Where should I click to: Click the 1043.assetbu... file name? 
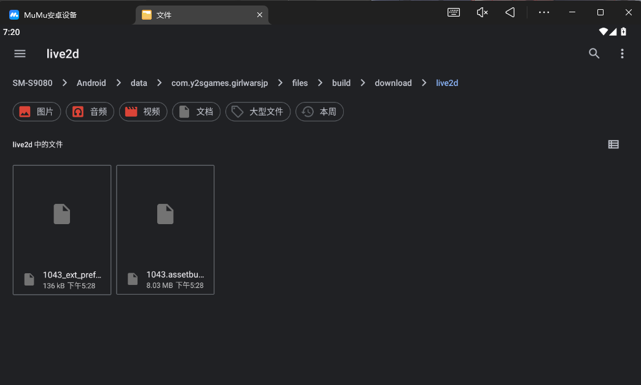point(175,274)
